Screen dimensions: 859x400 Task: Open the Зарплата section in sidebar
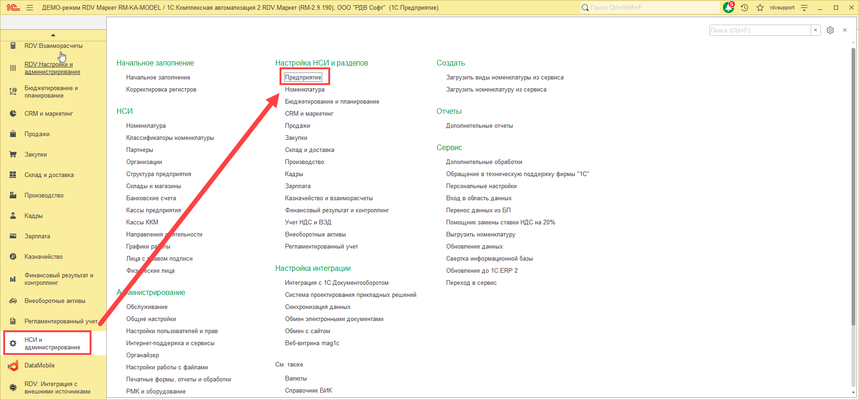tap(37, 236)
